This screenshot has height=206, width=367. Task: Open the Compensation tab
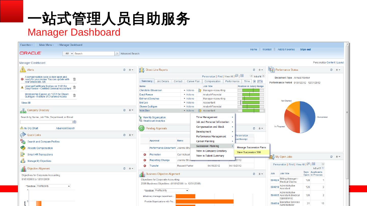point(213,81)
